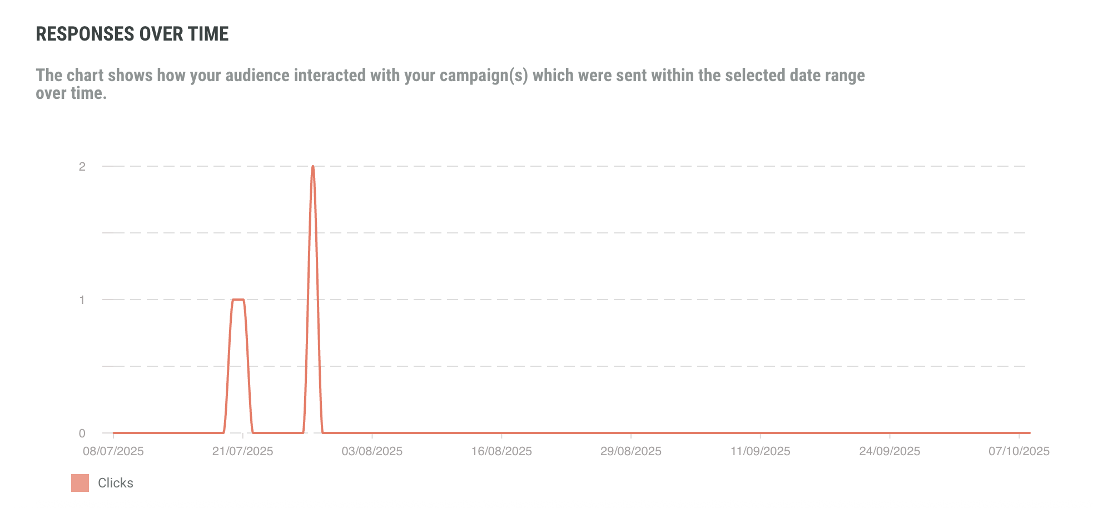Image resolution: width=1093 pixels, height=508 pixels.
Task: Click the line plateau at value 1
Action: [238, 300]
